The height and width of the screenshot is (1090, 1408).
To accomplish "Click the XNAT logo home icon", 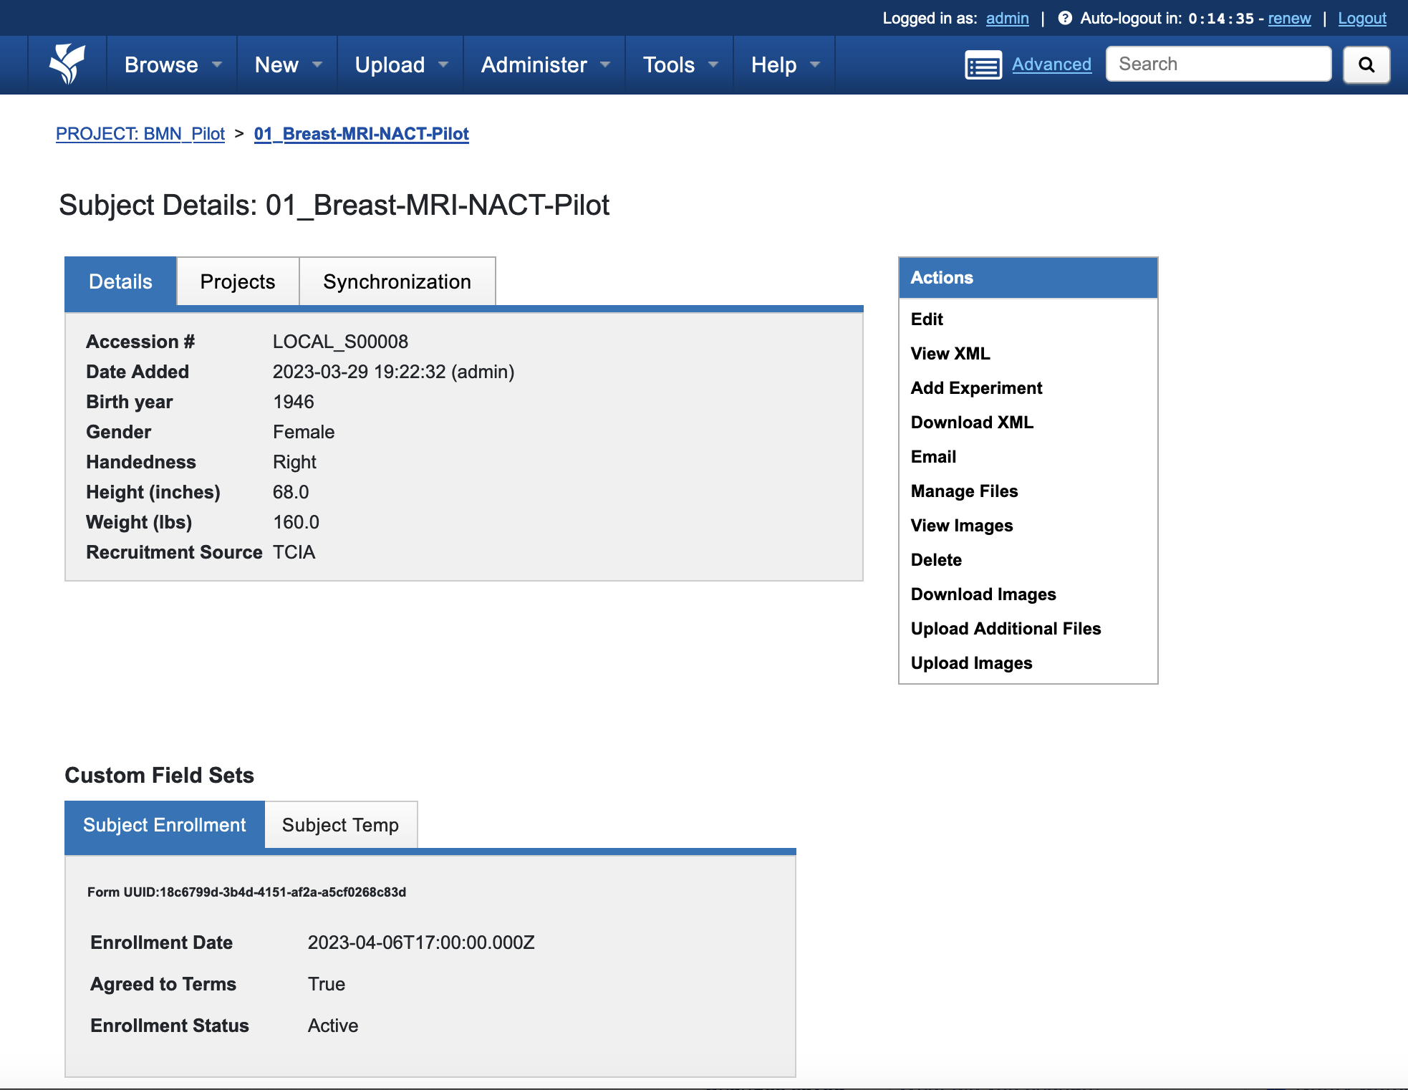I will (x=67, y=64).
